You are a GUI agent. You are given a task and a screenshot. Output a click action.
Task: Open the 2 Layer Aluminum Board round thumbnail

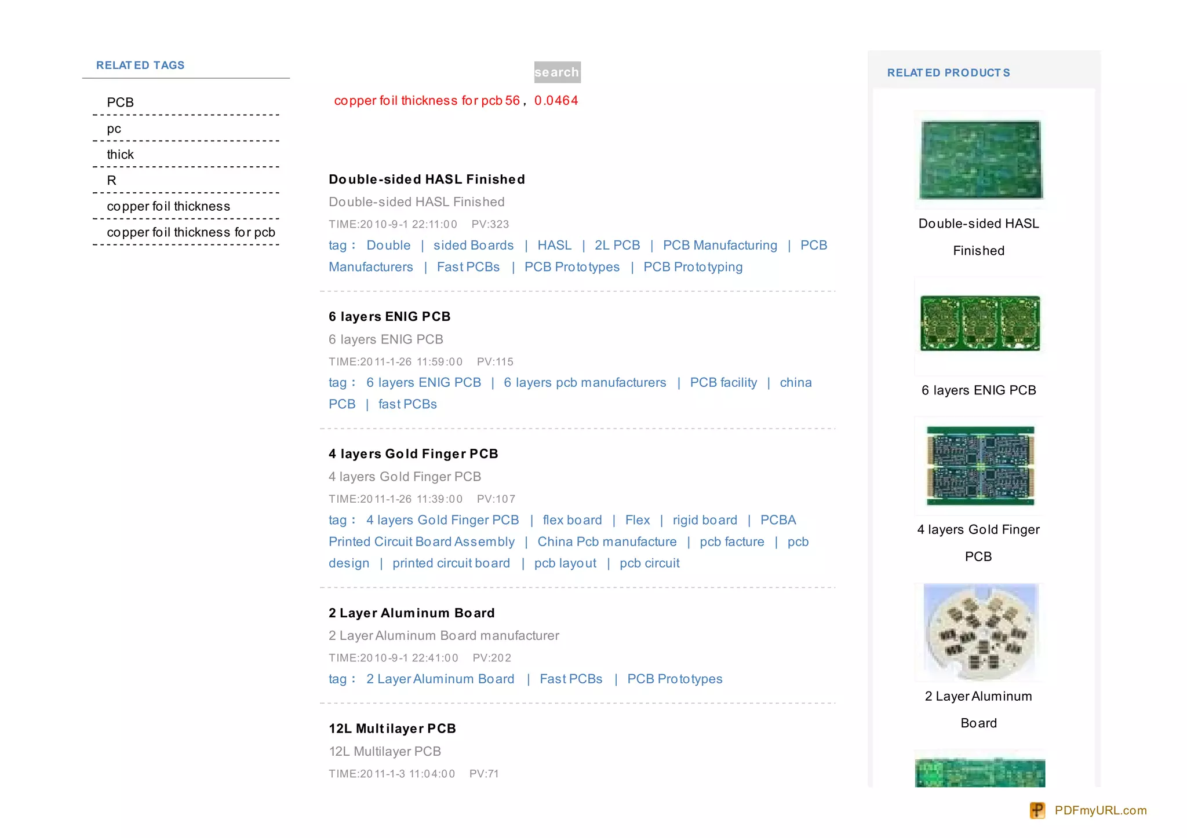[980, 631]
